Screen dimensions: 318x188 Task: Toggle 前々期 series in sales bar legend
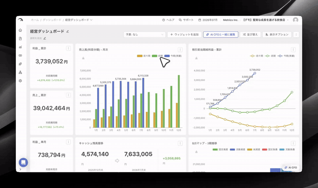(144, 56)
